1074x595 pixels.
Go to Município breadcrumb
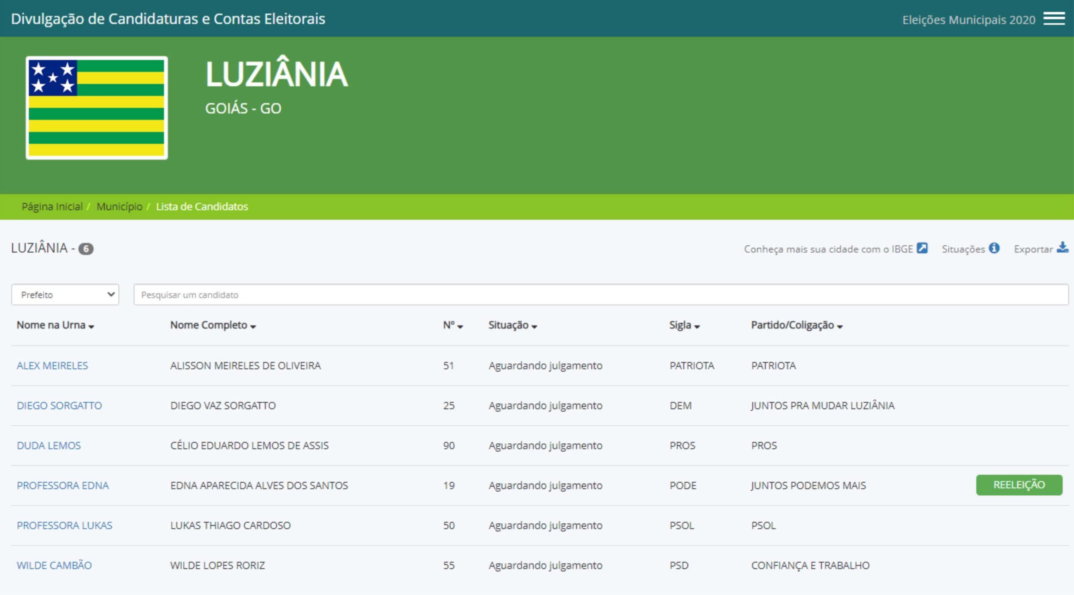click(120, 207)
